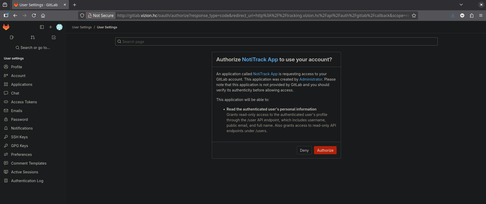This screenshot has height=204, width=486.
Task: Click the Search page magnifier icon
Action: 119,41
